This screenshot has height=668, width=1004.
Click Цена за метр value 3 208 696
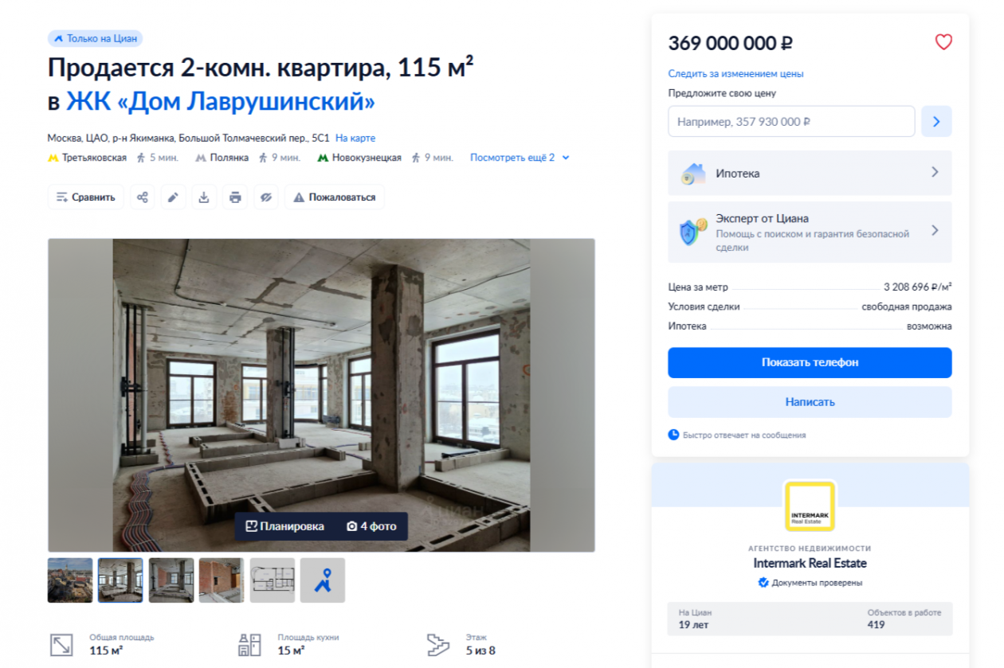[x=917, y=287]
